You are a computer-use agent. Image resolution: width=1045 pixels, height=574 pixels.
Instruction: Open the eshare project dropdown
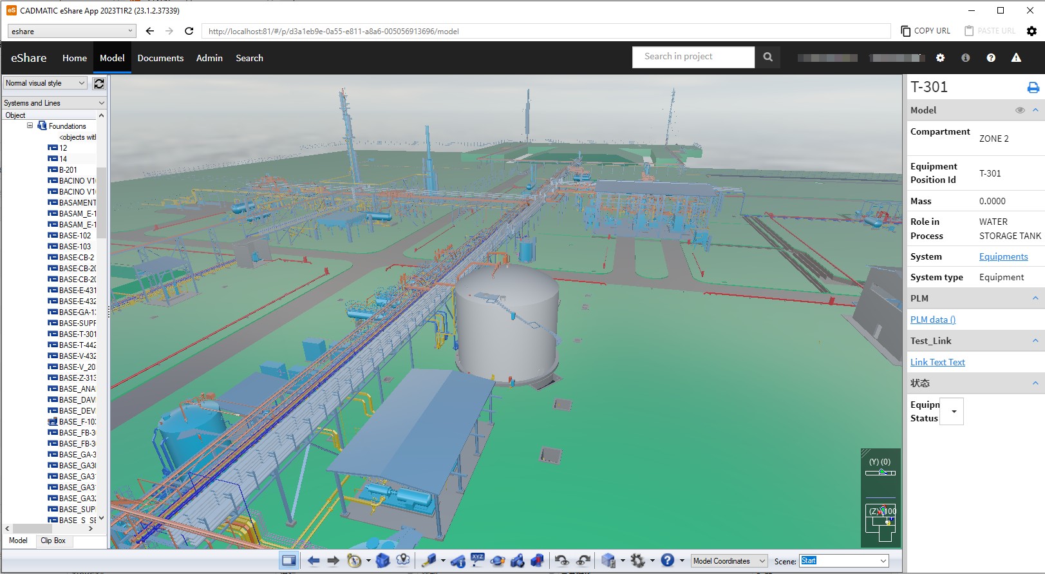[72, 31]
